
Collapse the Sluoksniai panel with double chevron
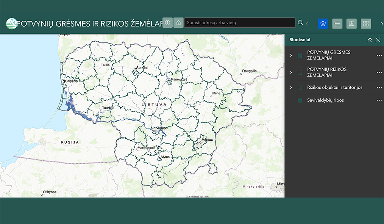370,40
